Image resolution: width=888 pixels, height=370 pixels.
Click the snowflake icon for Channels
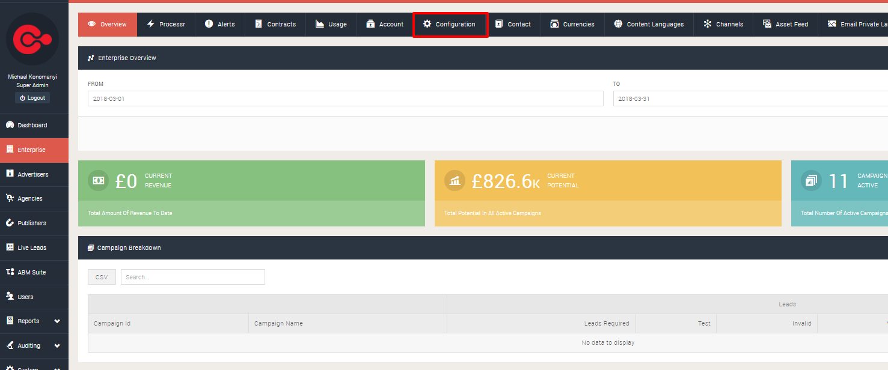[708, 24]
